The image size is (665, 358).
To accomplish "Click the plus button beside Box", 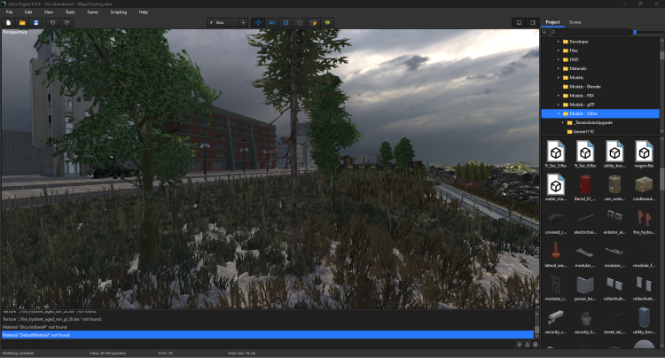I will [x=244, y=22].
